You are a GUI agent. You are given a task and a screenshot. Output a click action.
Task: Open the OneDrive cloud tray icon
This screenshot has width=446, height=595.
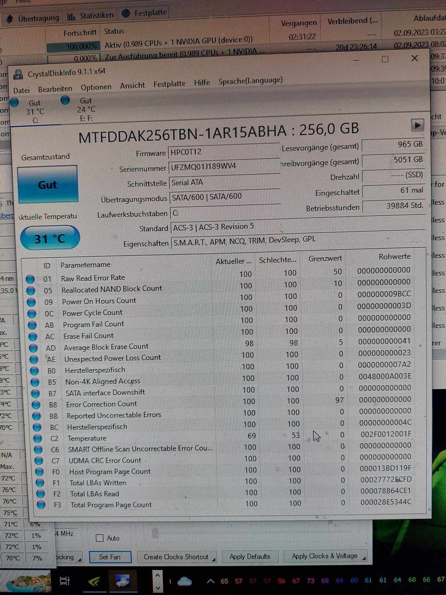184,581
